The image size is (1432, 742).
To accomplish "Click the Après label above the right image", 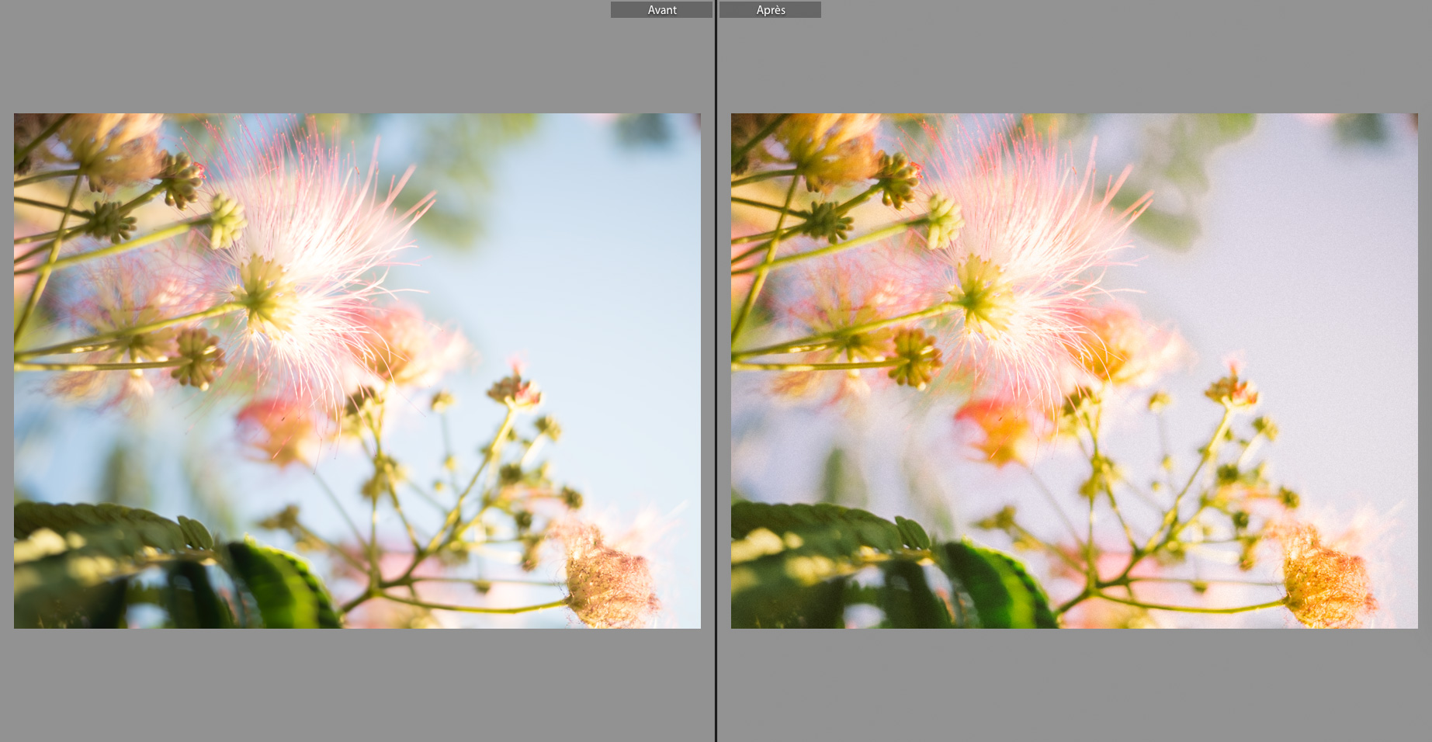I will click(x=770, y=9).
